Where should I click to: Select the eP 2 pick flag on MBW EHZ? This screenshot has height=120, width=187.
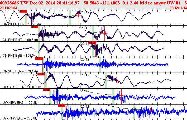point(46,90)
